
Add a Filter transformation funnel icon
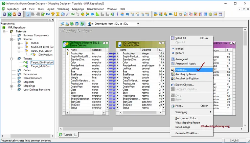click(x=53, y=14)
